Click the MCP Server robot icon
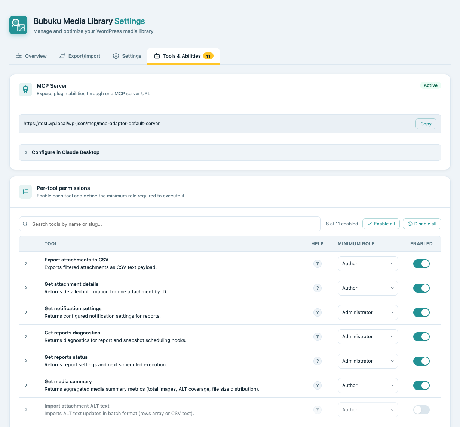The width and height of the screenshot is (460, 427). click(x=25, y=90)
